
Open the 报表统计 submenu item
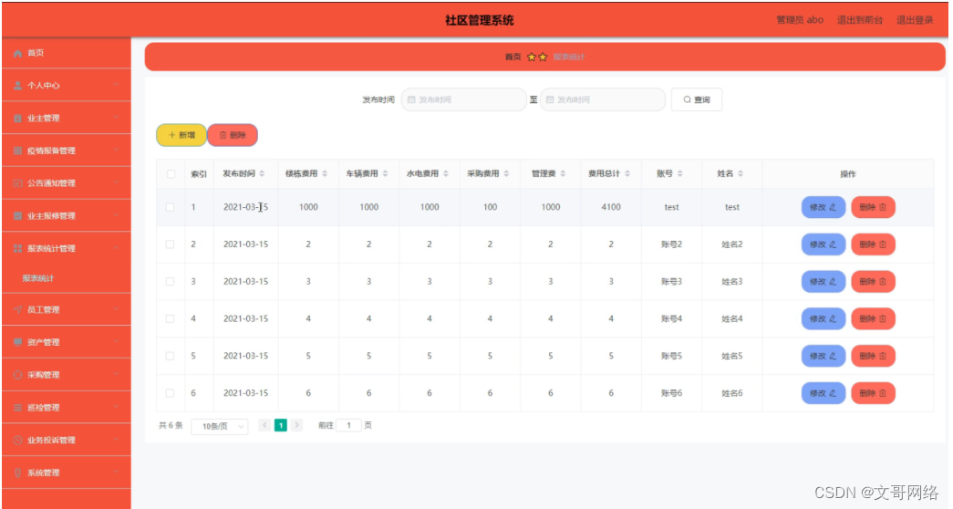(x=67, y=278)
